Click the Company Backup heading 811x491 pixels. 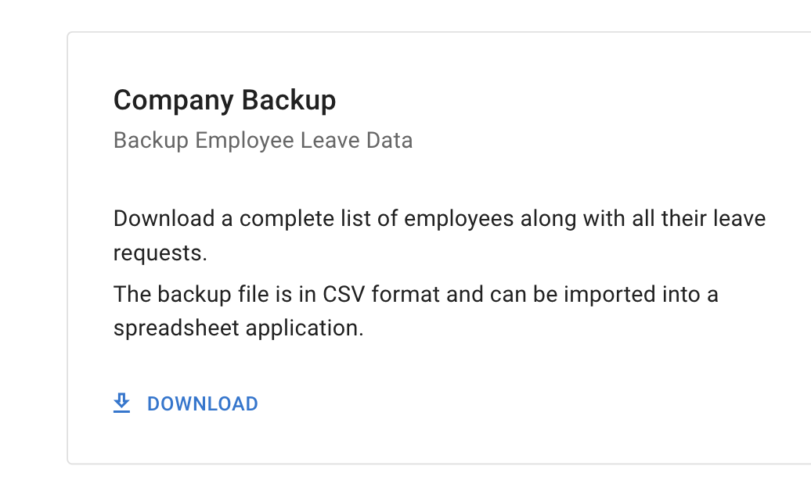(225, 100)
